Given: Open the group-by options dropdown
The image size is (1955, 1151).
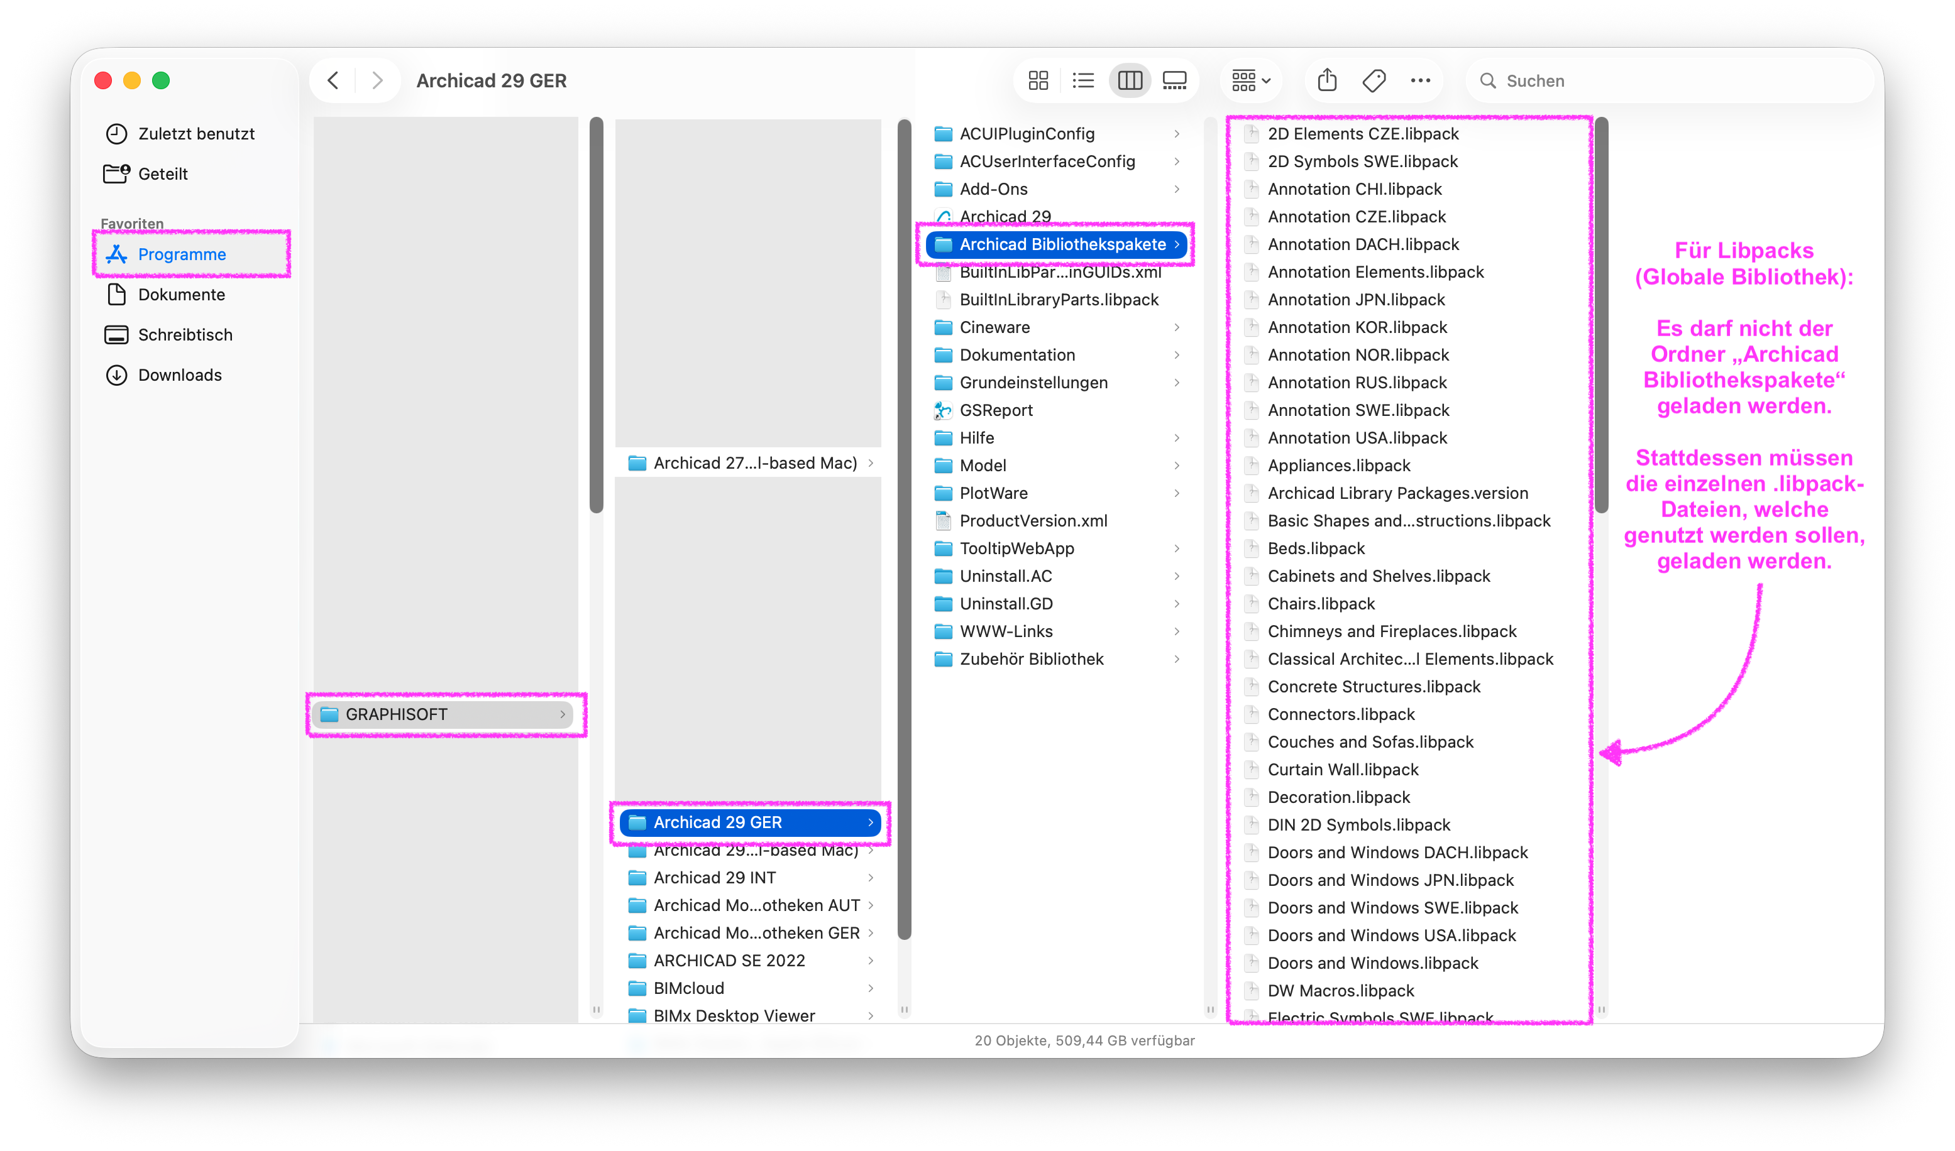Looking at the screenshot, I should [x=1252, y=80].
